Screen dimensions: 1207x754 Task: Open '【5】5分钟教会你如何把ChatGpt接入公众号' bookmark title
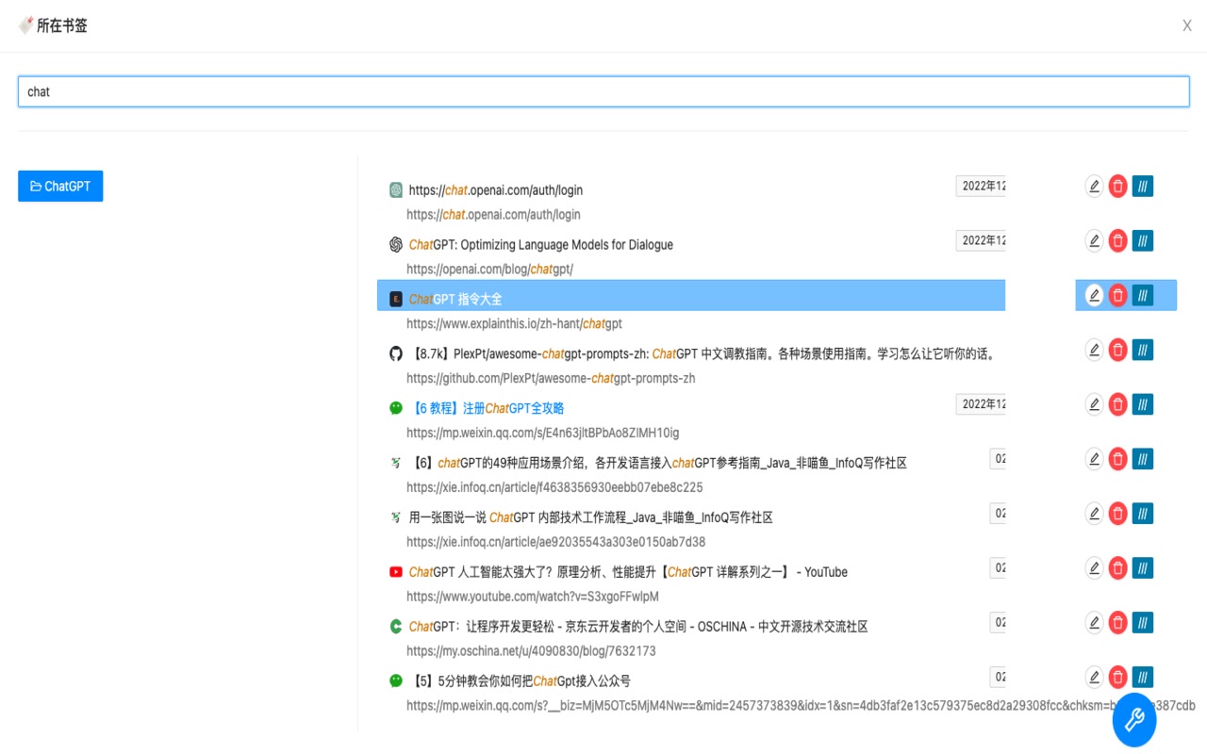tap(520, 682)
